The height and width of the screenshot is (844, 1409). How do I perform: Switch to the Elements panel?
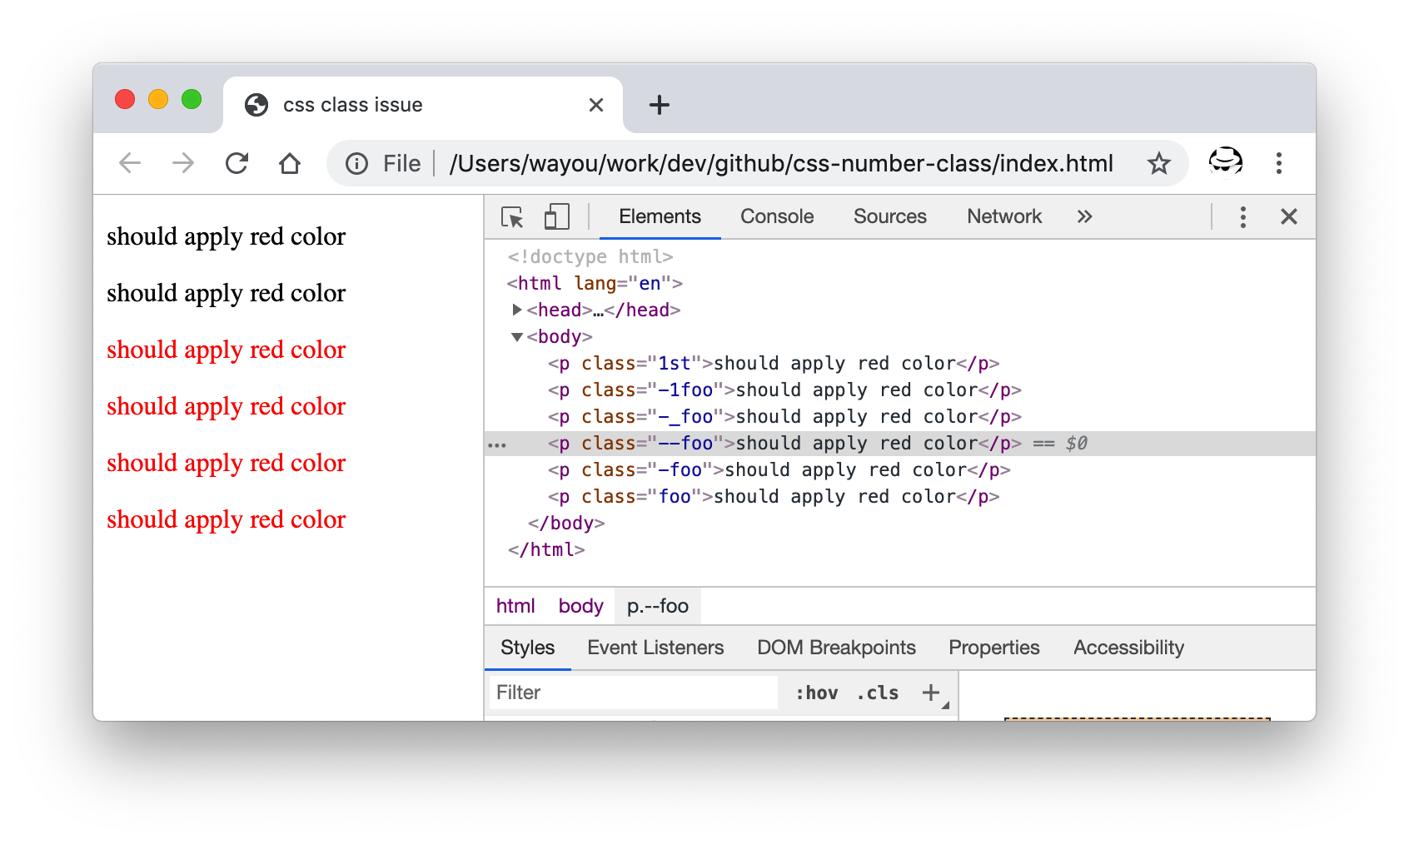click(660, 216)
